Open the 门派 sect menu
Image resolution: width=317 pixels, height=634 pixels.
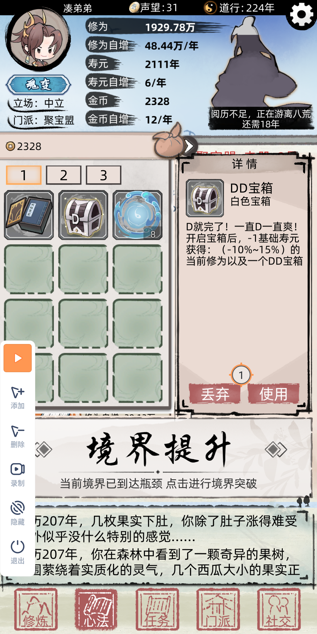(218, 610)
